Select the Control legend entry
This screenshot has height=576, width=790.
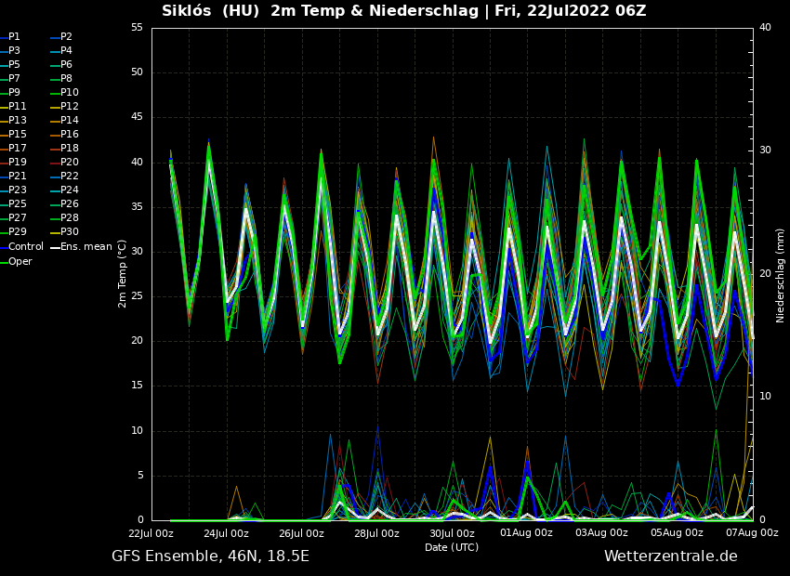point(25,247)
